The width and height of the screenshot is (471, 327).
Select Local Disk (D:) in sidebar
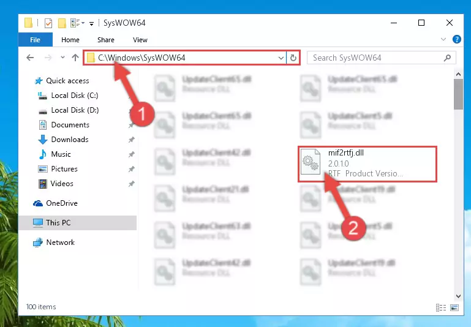pos(75,110)
